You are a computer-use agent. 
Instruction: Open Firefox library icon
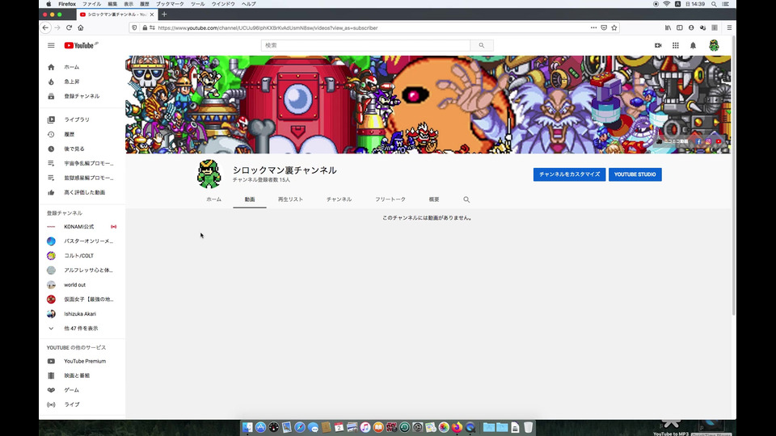click(668, 27)
